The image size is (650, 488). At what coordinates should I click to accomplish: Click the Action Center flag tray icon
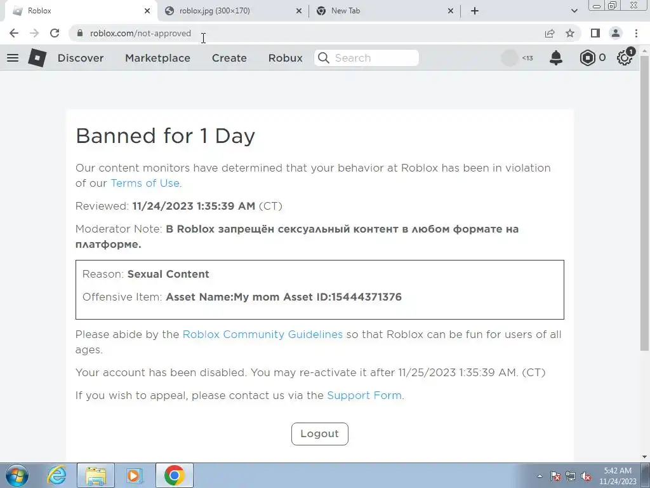555,476
